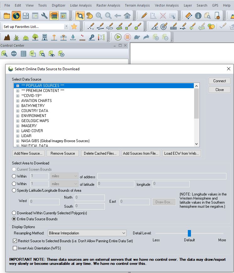Select the ENVIRONMENT tree item

34,116
